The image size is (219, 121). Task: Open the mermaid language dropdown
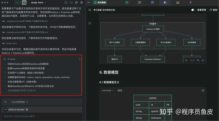[107, 90]
